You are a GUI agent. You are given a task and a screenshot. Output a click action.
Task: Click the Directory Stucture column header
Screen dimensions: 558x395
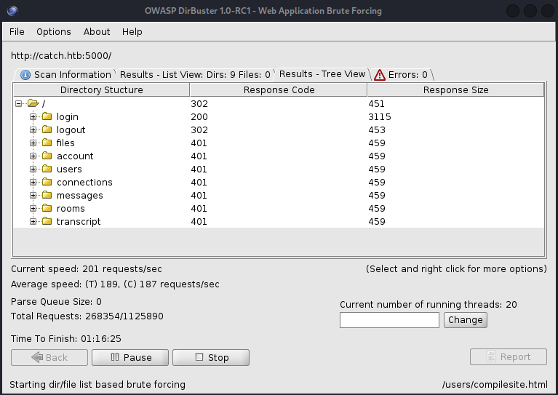[101, 89]
